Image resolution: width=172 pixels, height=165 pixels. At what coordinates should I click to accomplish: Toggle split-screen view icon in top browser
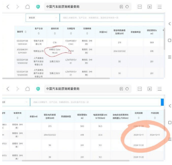(140, 7)
